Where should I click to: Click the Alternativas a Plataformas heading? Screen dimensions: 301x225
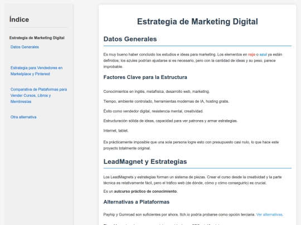click(137, 202)
